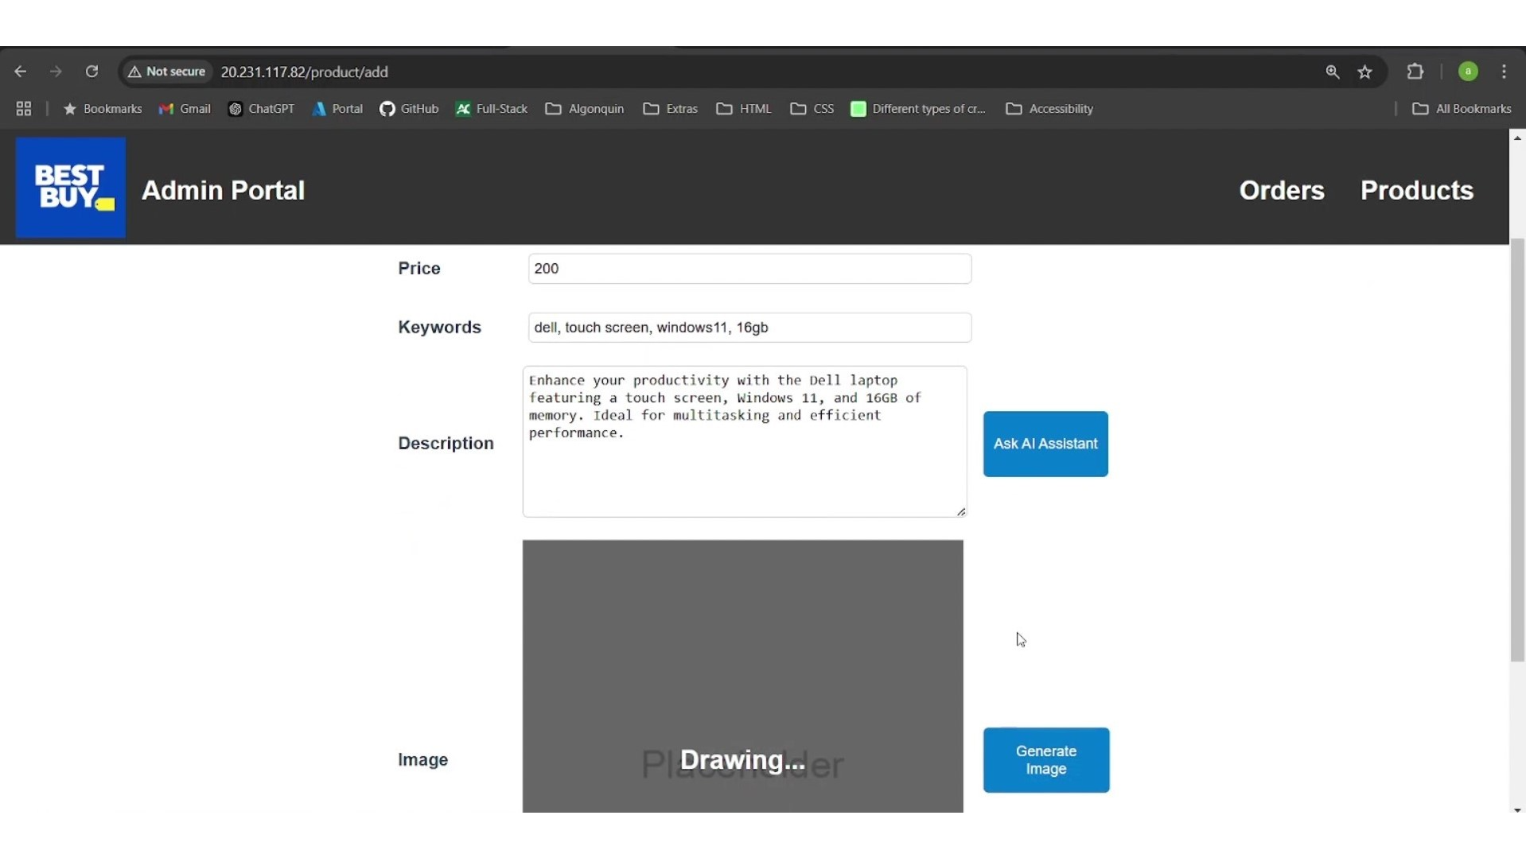This screenshot has height=858, width=1526.
Task: Click the browser back arrow
Action: click(21, 72)
